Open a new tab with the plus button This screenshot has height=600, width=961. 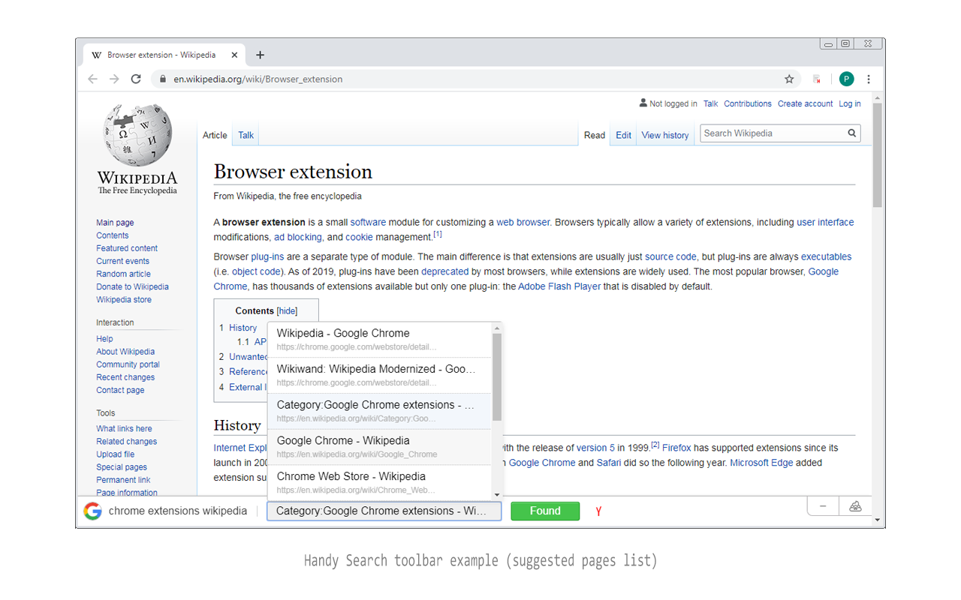260,55
